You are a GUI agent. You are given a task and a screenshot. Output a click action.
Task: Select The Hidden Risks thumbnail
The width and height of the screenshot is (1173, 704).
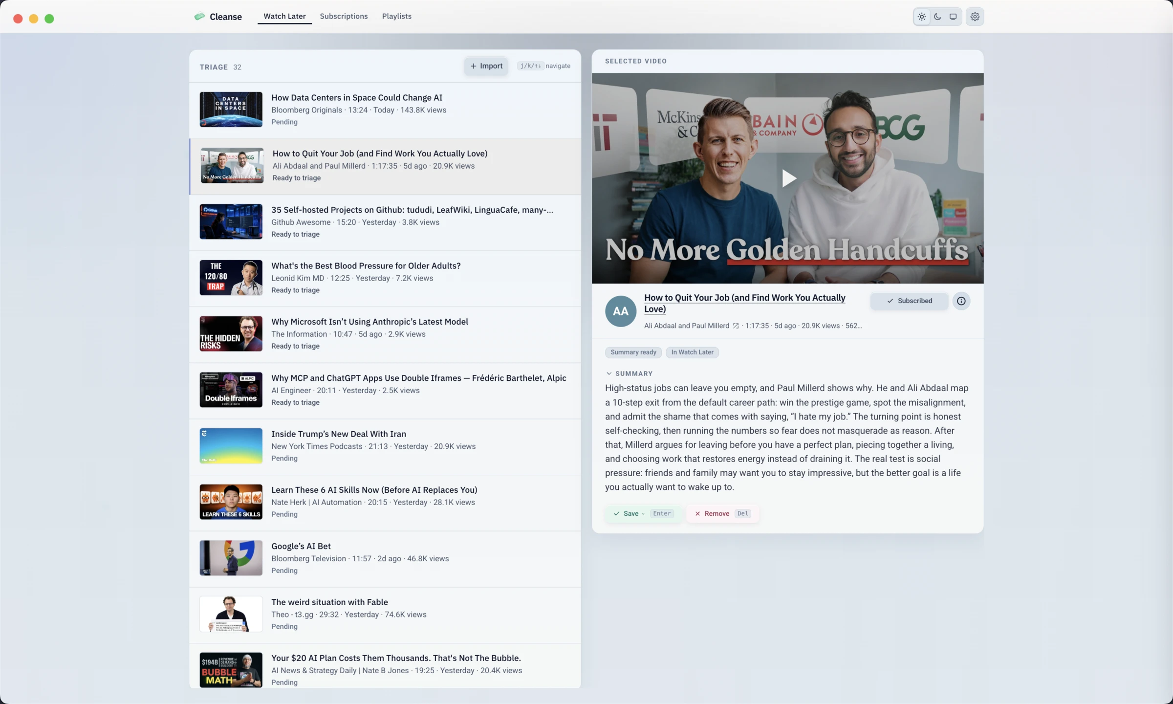[231, 333]
